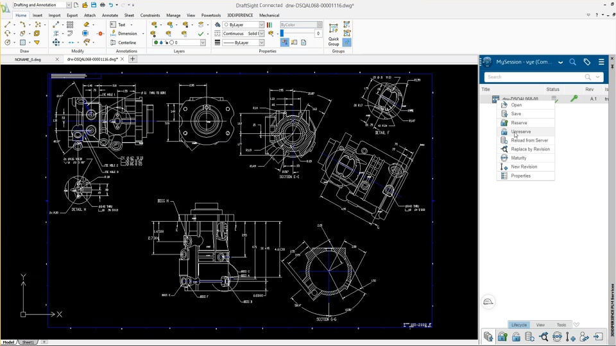Open the hamburger menu in MySession panel
This screenshot has width=616, height=346.
coord(601,62)
